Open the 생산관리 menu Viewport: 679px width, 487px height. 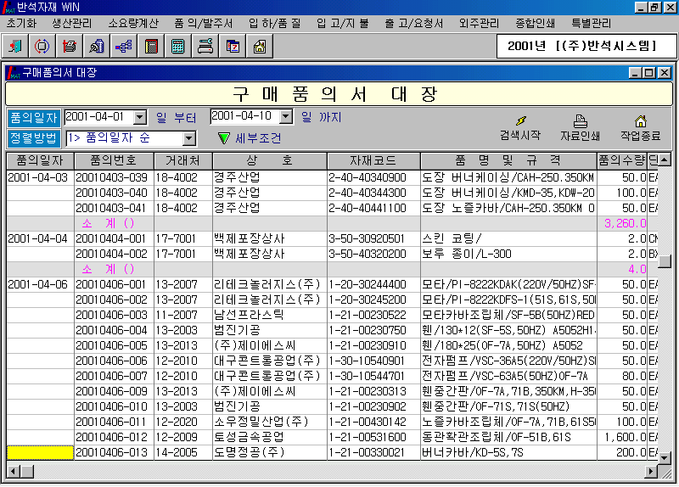[74, 23]
